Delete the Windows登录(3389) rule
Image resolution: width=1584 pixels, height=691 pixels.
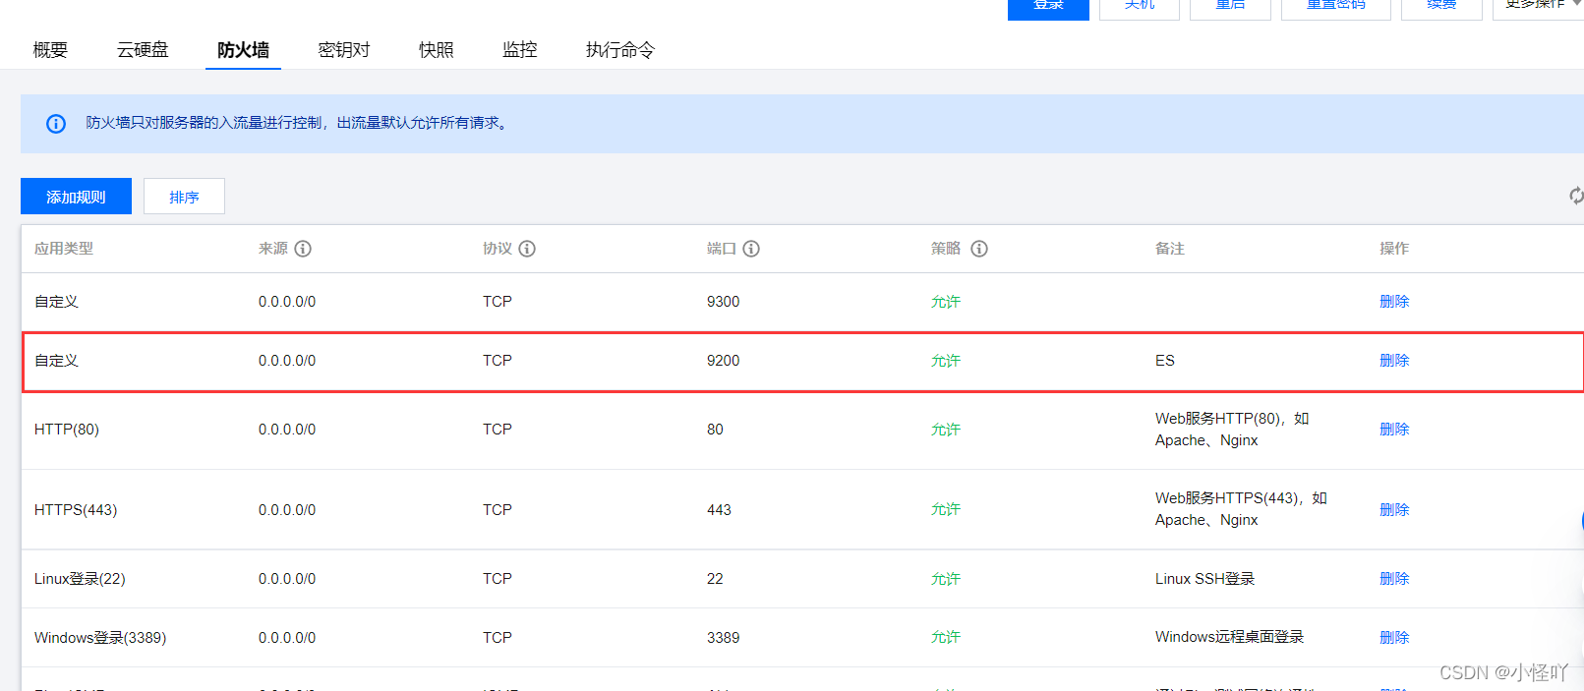1394,638
